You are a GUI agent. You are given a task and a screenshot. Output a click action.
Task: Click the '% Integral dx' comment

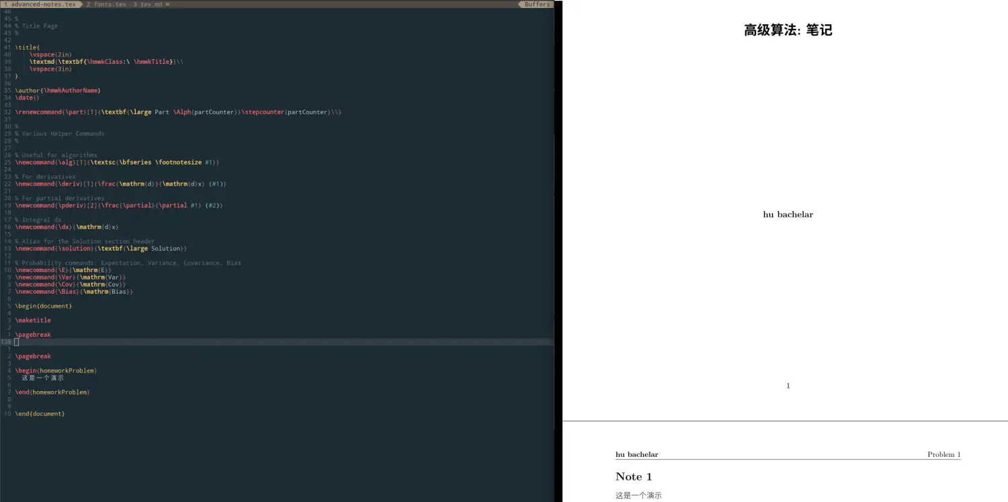[38, 219]
